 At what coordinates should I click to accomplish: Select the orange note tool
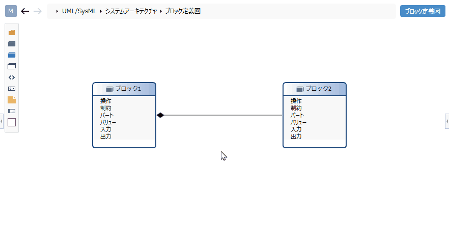click(x=12, y=100)
